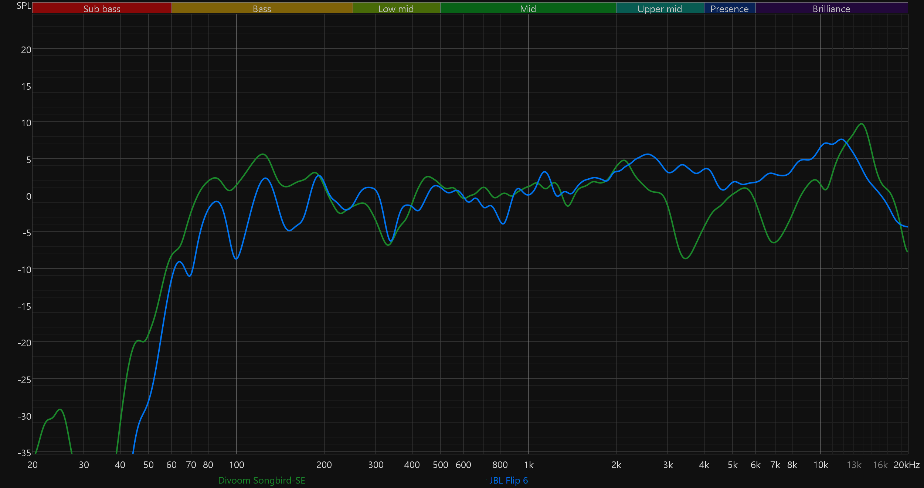Image resolution: width=924 pixels, height=488 pixels.
Task: Toggle the Divoom Songbird-SE legend label
Action: pos(262,480)
